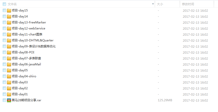The image size is (218, 112).
Task: Check the box for 项目-day12-webService
Action: click(4, 28)
